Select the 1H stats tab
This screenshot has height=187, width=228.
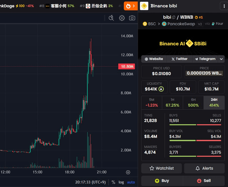(172, 102)
